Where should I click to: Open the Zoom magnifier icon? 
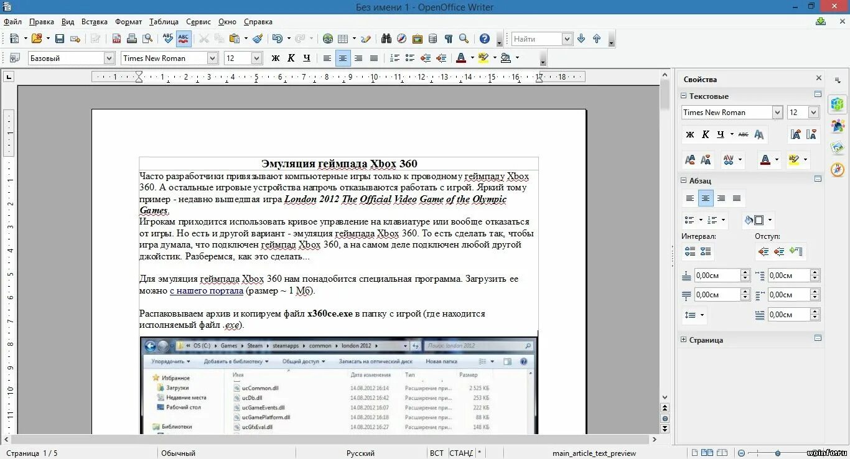click(x=464, y=39)
